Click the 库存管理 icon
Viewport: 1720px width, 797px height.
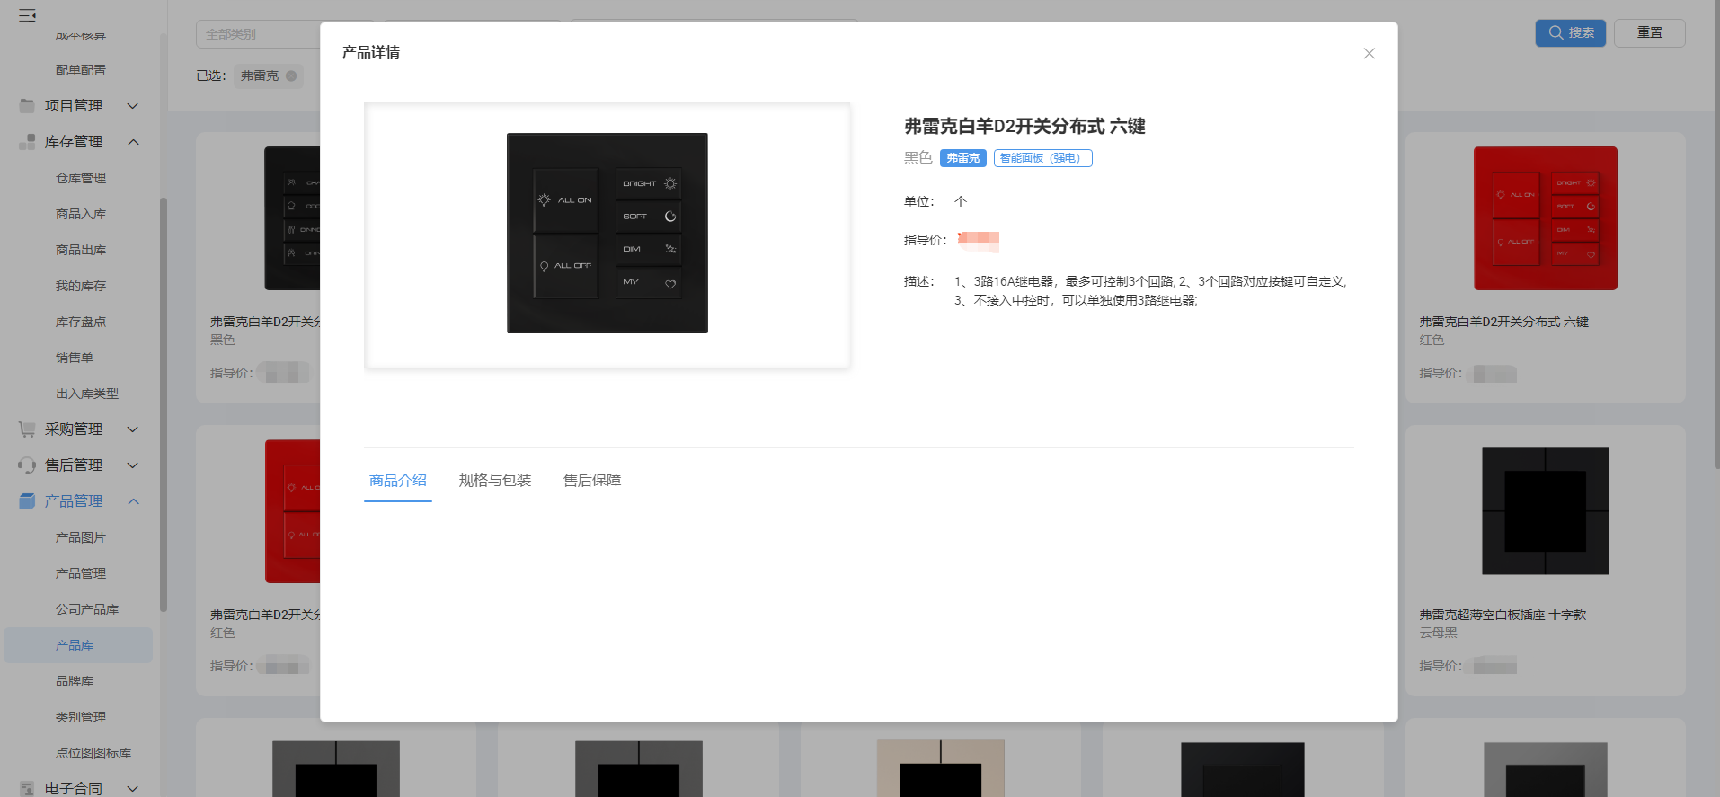(x=27, y=142)
